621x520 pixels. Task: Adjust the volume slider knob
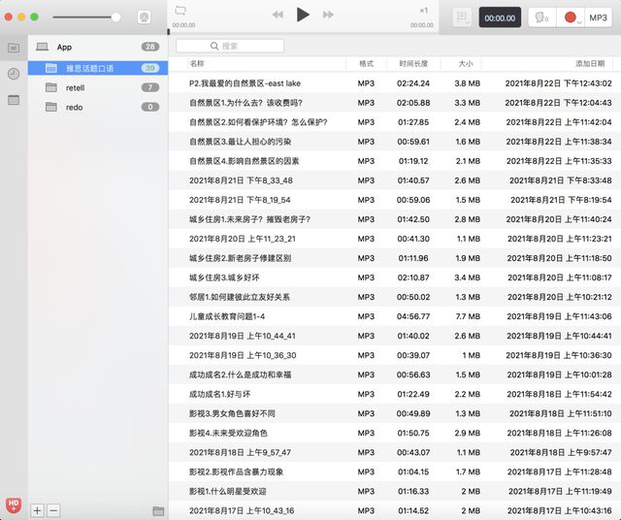coord(116,17)
